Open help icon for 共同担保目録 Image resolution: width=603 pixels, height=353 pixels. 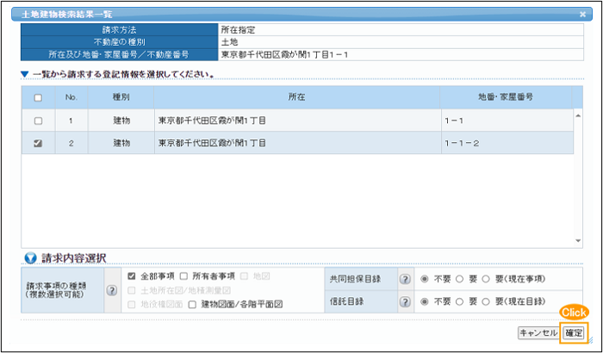pyautogui.click(x=403, y=279)
